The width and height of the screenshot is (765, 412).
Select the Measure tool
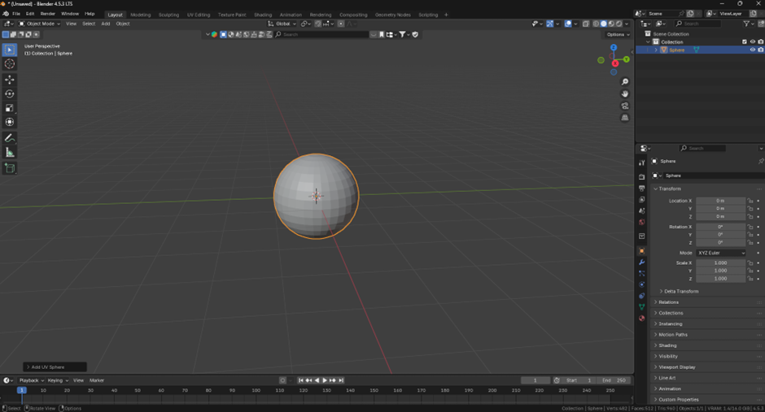(10, 153)
